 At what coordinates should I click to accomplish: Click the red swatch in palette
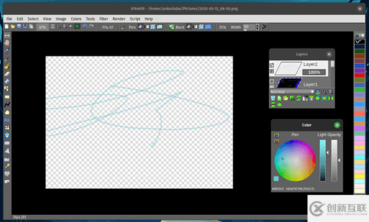(x=359, y=76)
